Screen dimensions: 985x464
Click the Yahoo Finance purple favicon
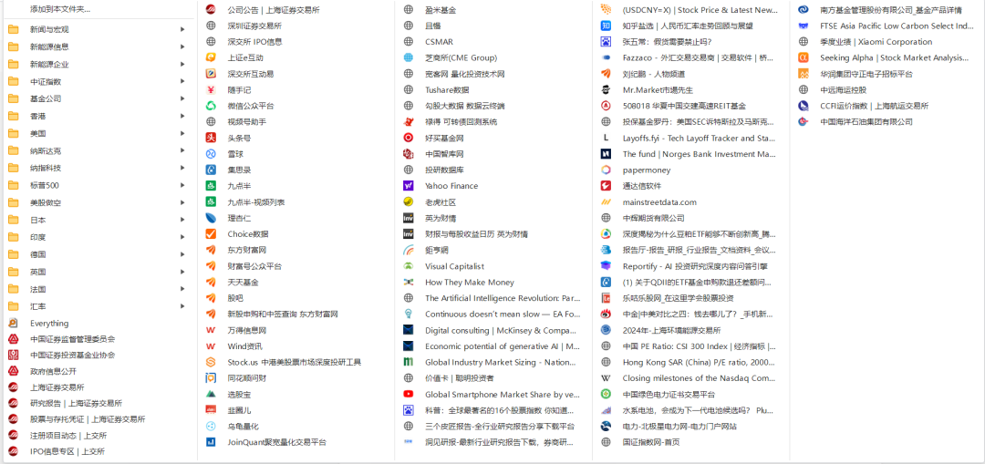point(409,186)
